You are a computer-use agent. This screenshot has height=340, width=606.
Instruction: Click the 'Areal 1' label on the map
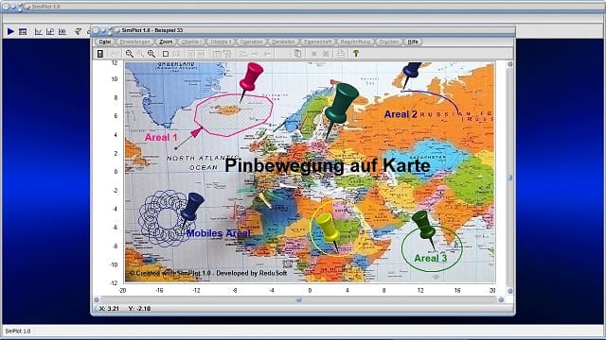coord(161,137)
